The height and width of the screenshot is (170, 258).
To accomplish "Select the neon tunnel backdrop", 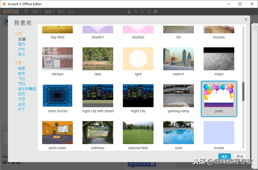I will coord(57,98).
